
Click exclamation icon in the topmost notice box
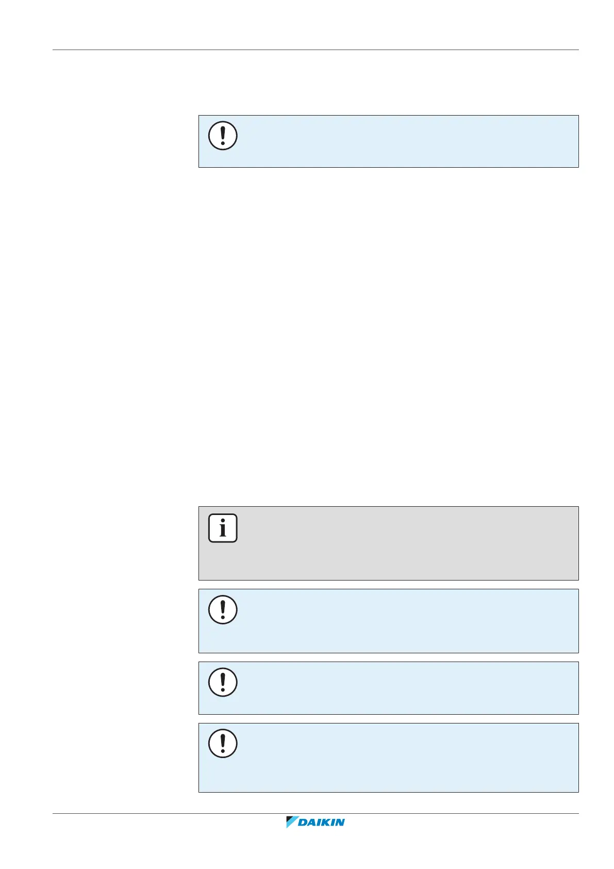pyautogui.click(x=223, y=136)
